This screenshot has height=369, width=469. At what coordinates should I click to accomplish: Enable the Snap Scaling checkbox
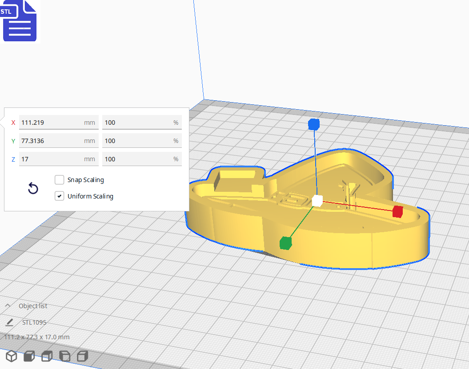(x=59, y=180)
